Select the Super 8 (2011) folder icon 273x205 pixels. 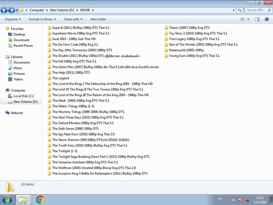(49, 28)
